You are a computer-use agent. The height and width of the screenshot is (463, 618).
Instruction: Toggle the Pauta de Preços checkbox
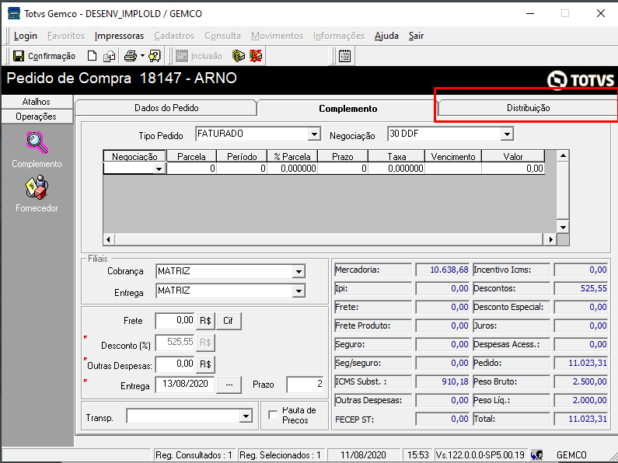coord(273,415)
